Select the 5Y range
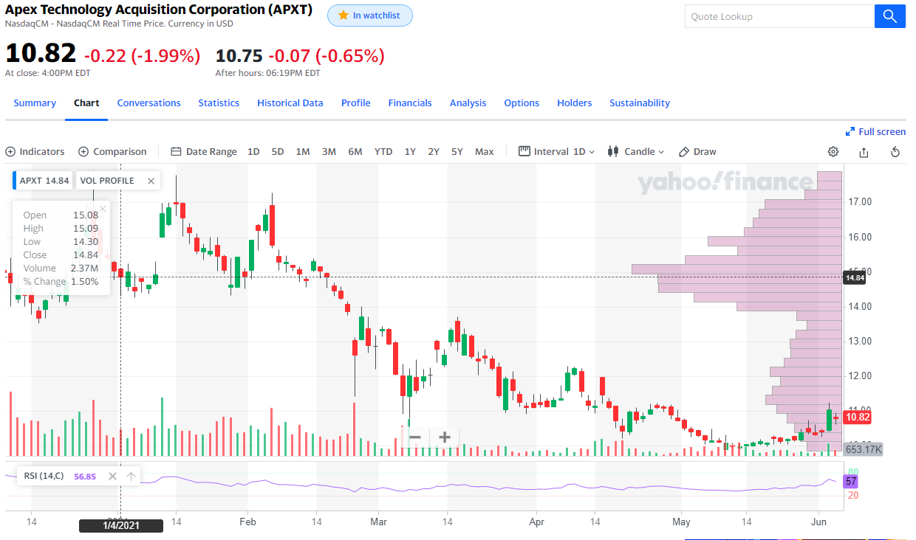Screen dimensions: 916x540 tap(457, 151)
